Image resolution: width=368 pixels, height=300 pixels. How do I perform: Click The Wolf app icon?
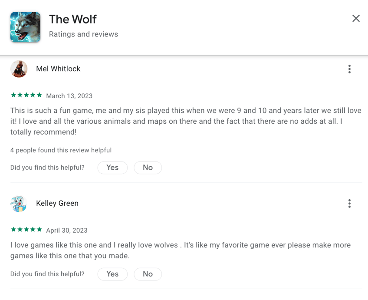(x=25, y=27)
